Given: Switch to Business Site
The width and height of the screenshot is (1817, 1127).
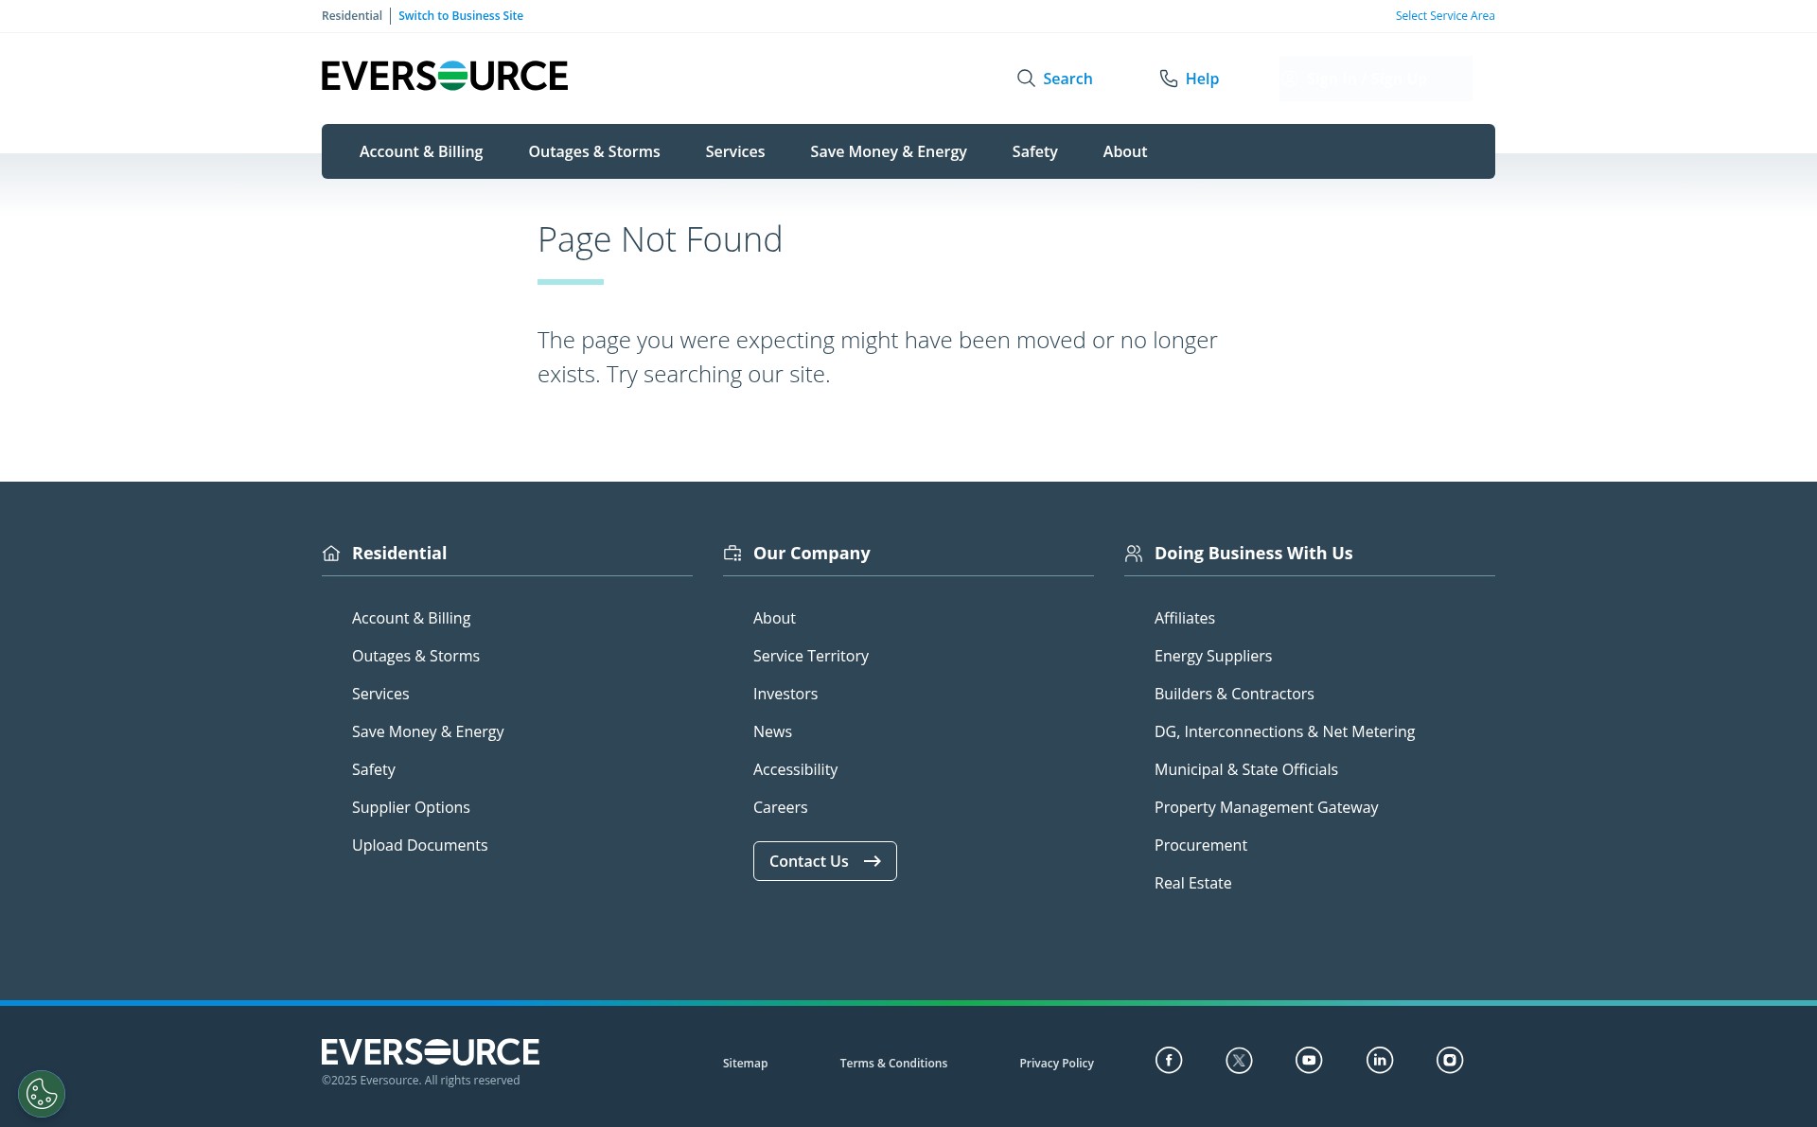Looking at the screenshot, I should (461, 16).
